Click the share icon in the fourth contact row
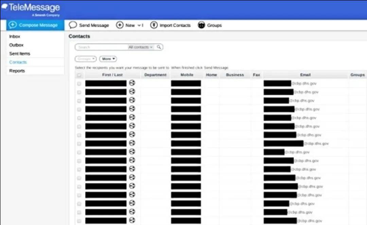This screenshot has height=225, width=367. 132,109
